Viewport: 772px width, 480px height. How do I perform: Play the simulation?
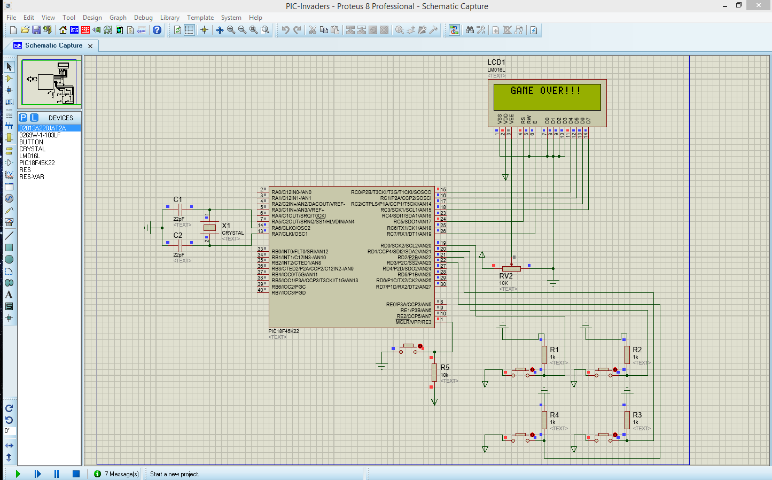(x=18, y=474)
